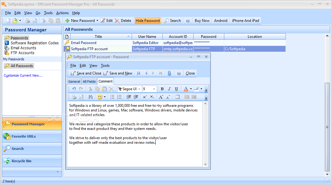
Task: Go to last record in password dialog
Action: (x=161, y=73)
